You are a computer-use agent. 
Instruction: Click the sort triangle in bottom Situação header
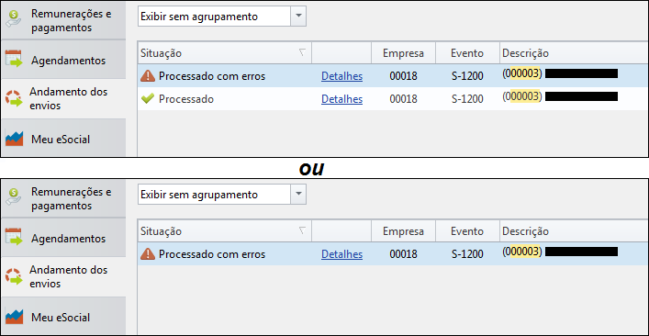[x=302, y=230]
